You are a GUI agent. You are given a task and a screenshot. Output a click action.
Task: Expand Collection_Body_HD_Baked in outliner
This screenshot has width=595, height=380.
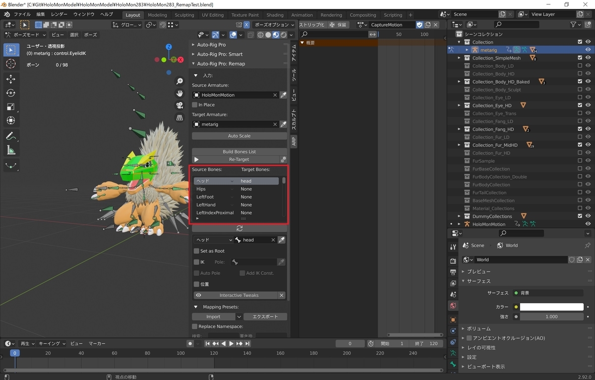[459, 82]
